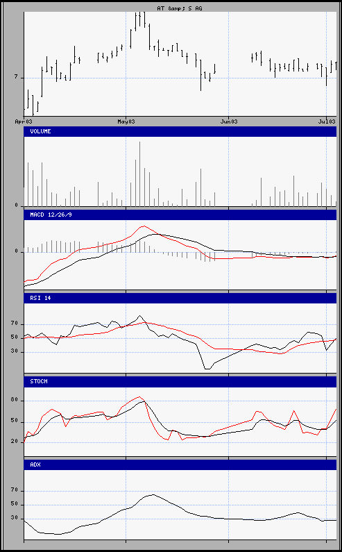
Task: Click the VOLUME panel header
Action: click(x=180, y=131)
